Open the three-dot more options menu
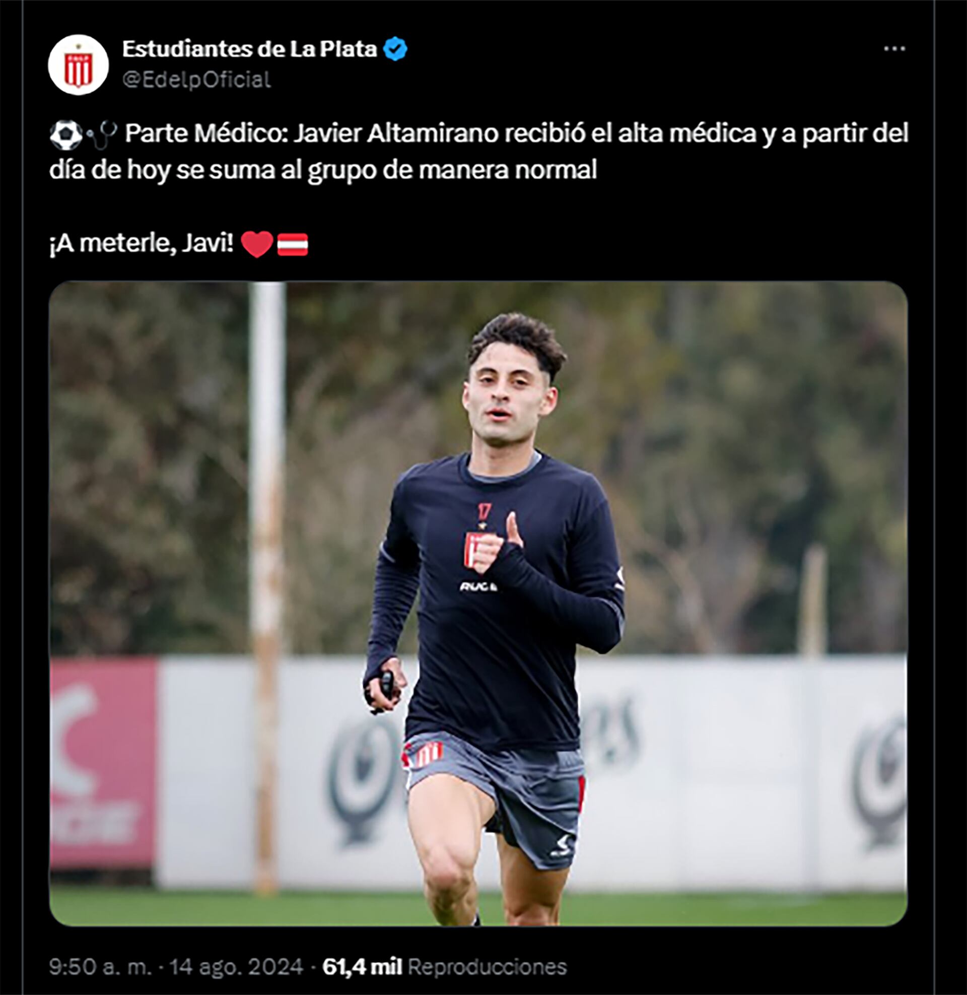The image size is (967, 995). pyautogui.click(x=894, y=49)
